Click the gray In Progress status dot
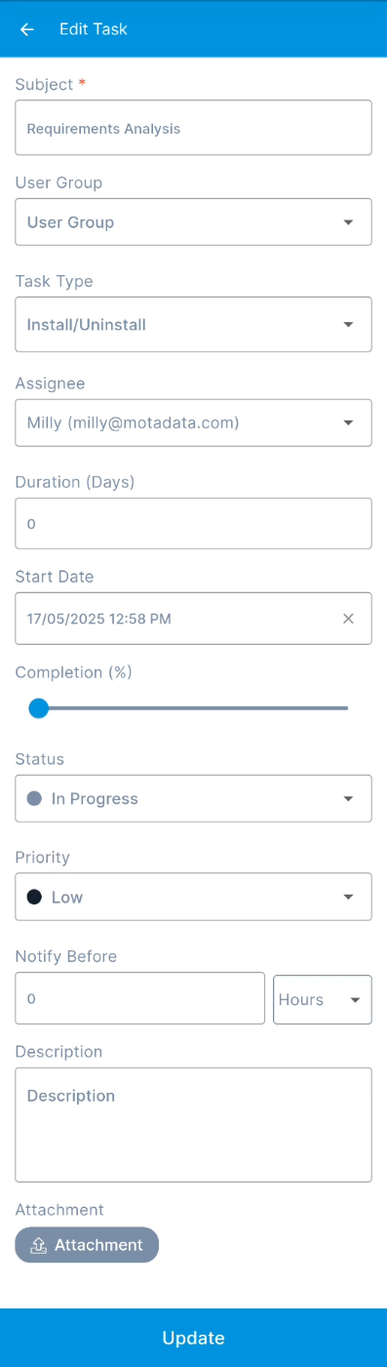The width and height of the screenshot is (387, 1367). click(x=34, y=798)
